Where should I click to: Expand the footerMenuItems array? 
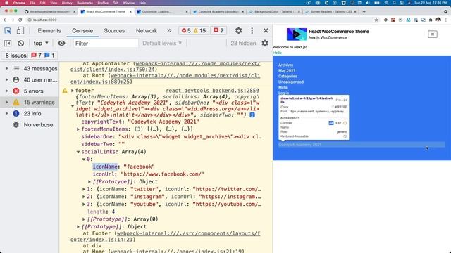pyautogui.click(x=78, y=129)
